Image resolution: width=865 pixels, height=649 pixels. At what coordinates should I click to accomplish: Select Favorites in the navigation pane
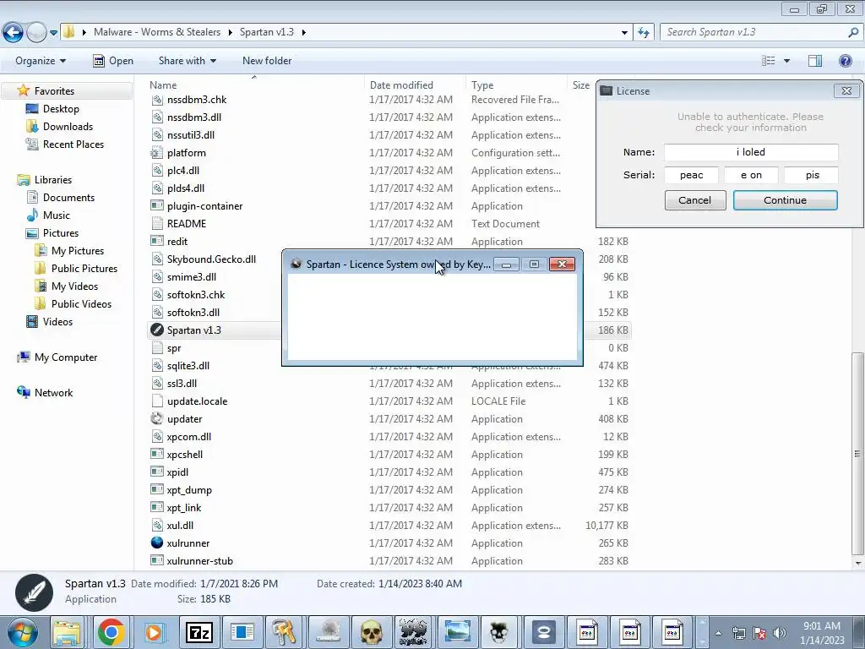54,91
